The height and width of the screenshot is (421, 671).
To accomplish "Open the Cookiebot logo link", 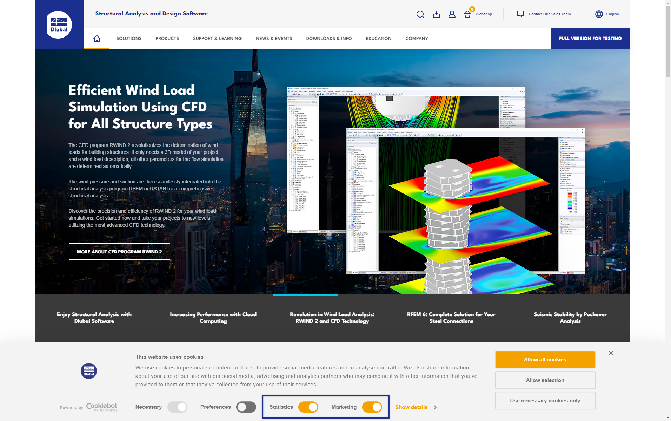I will point(102,407).
